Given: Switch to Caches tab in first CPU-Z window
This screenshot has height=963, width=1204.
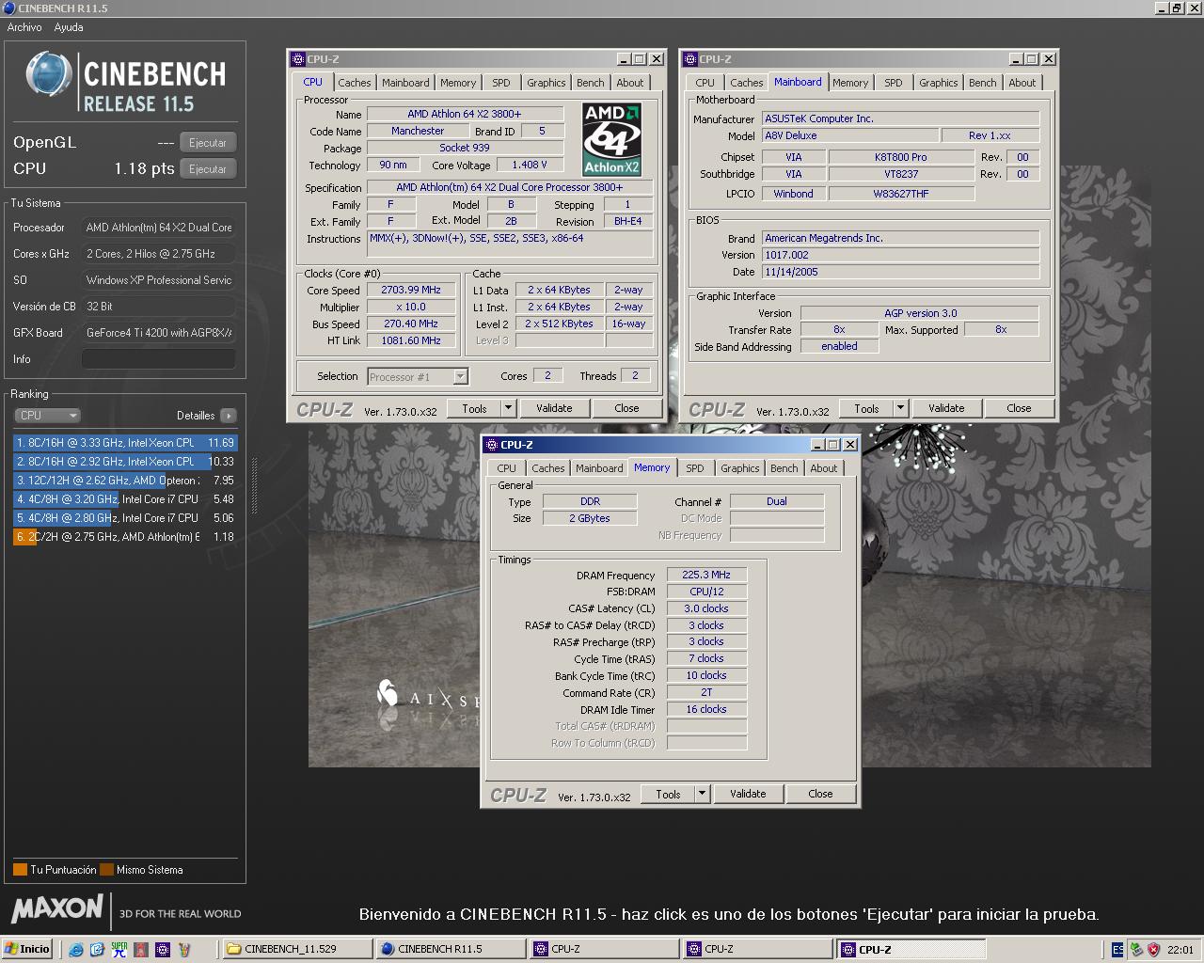Looking at the screenshot, I should coord(355,83).
